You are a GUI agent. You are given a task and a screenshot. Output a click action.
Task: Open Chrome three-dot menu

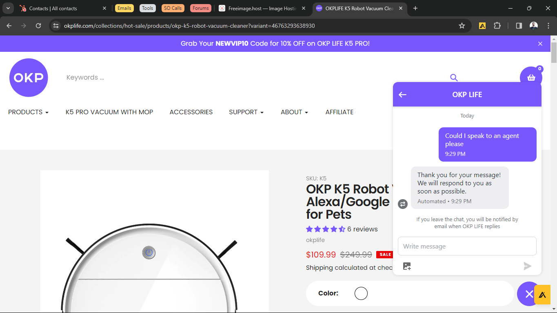[x=548, y=26]
